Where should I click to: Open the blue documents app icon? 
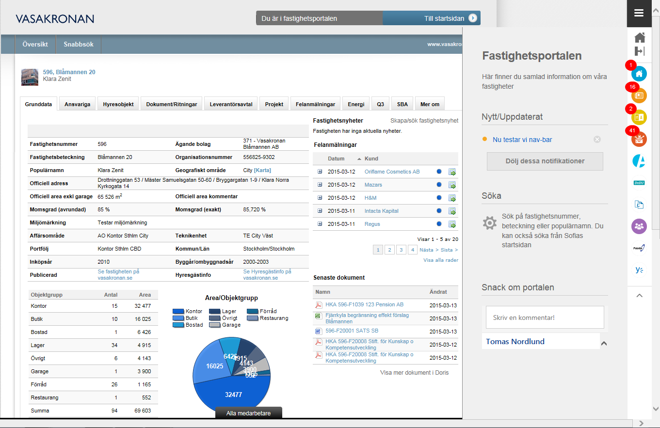[639, 205]
